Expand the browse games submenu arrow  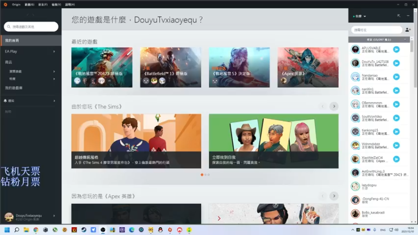pyautogui.click(x=54, y=72)
